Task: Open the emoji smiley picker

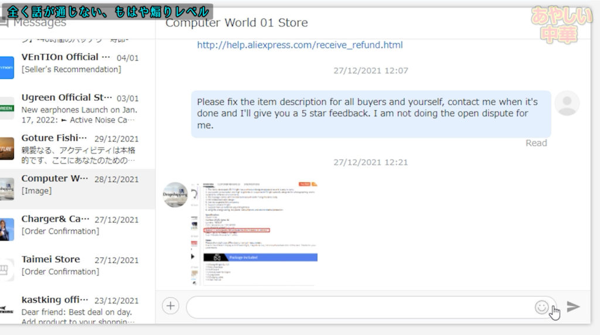Action: pos(541,307)
